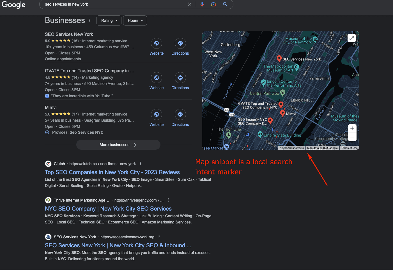Click the SEO Image NYC map pin

coord(270,121)
